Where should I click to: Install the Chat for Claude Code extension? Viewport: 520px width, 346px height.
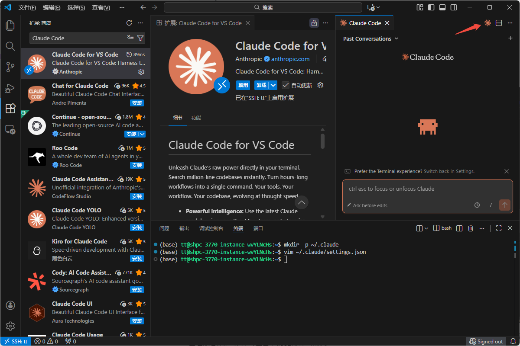[x=137, y=103]
